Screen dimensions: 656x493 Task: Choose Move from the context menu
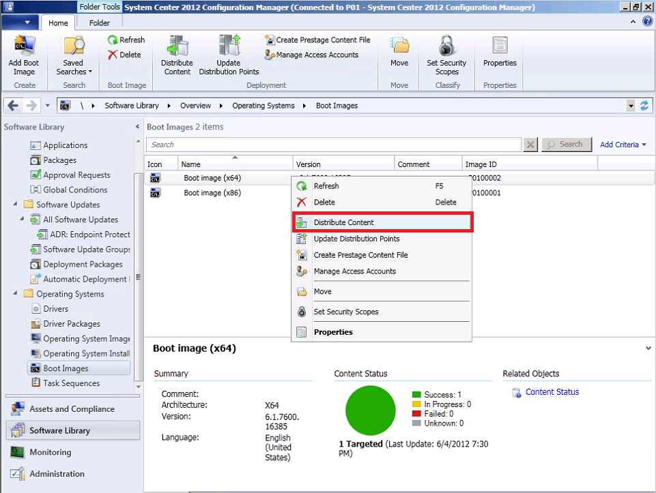(382, 291)
